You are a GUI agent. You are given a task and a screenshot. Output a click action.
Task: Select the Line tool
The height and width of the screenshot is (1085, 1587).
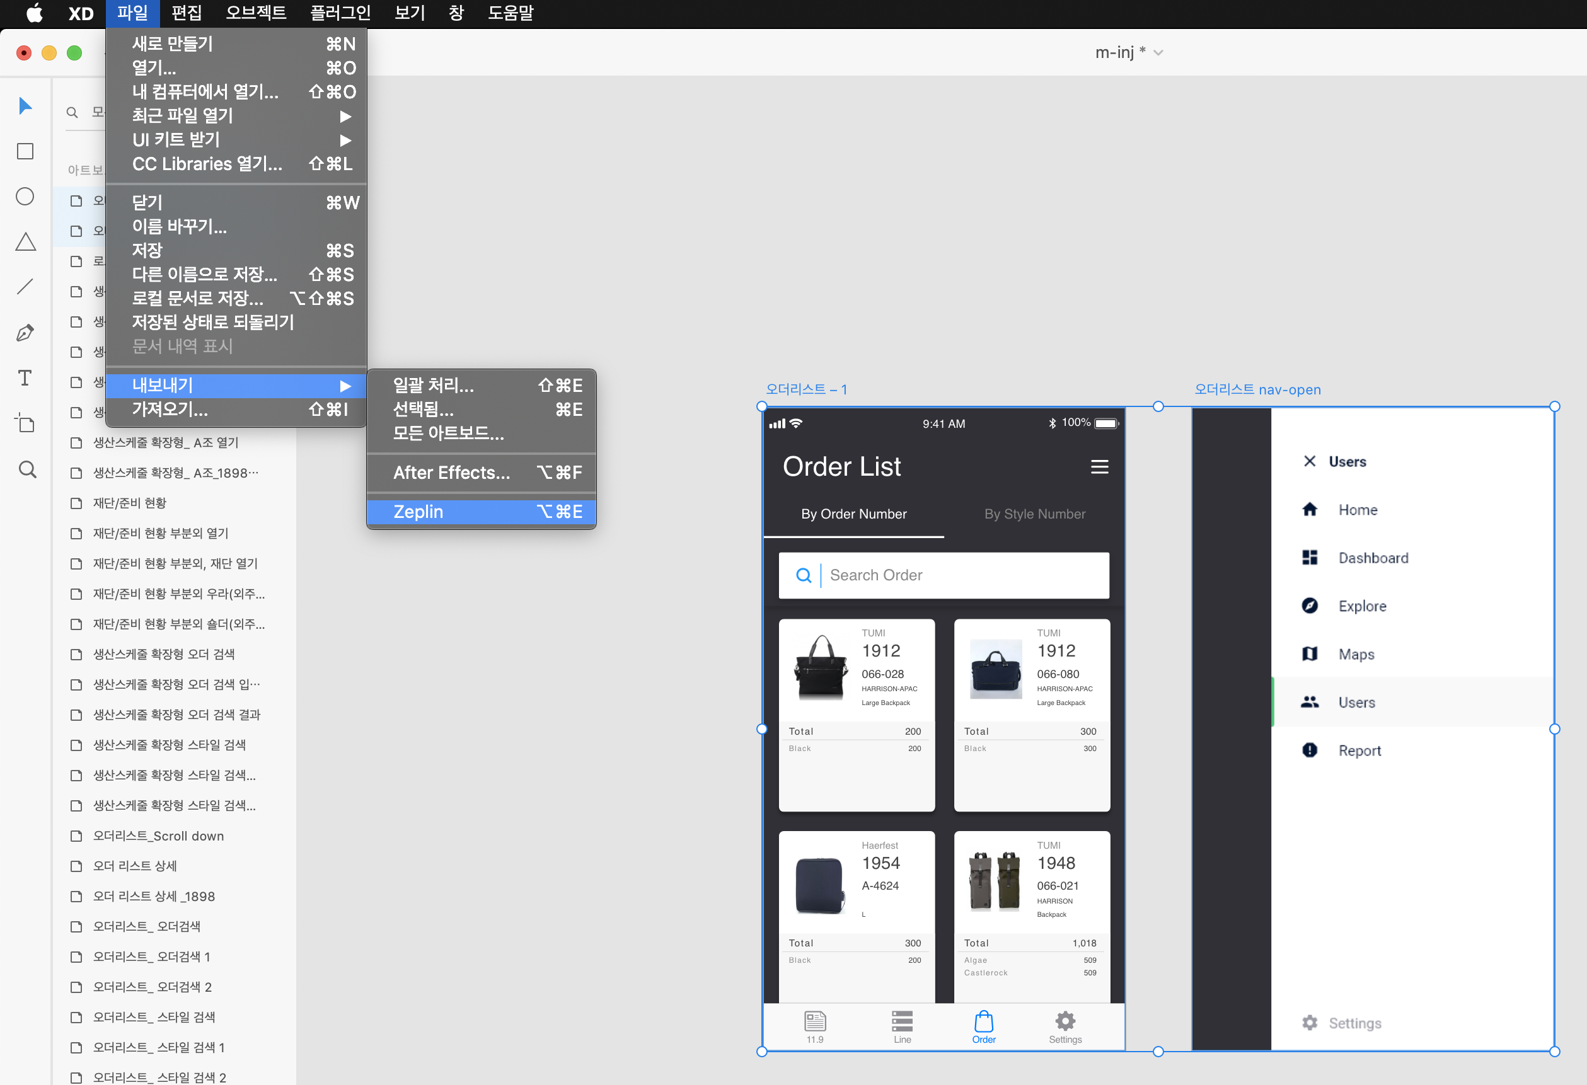(25, 287)
